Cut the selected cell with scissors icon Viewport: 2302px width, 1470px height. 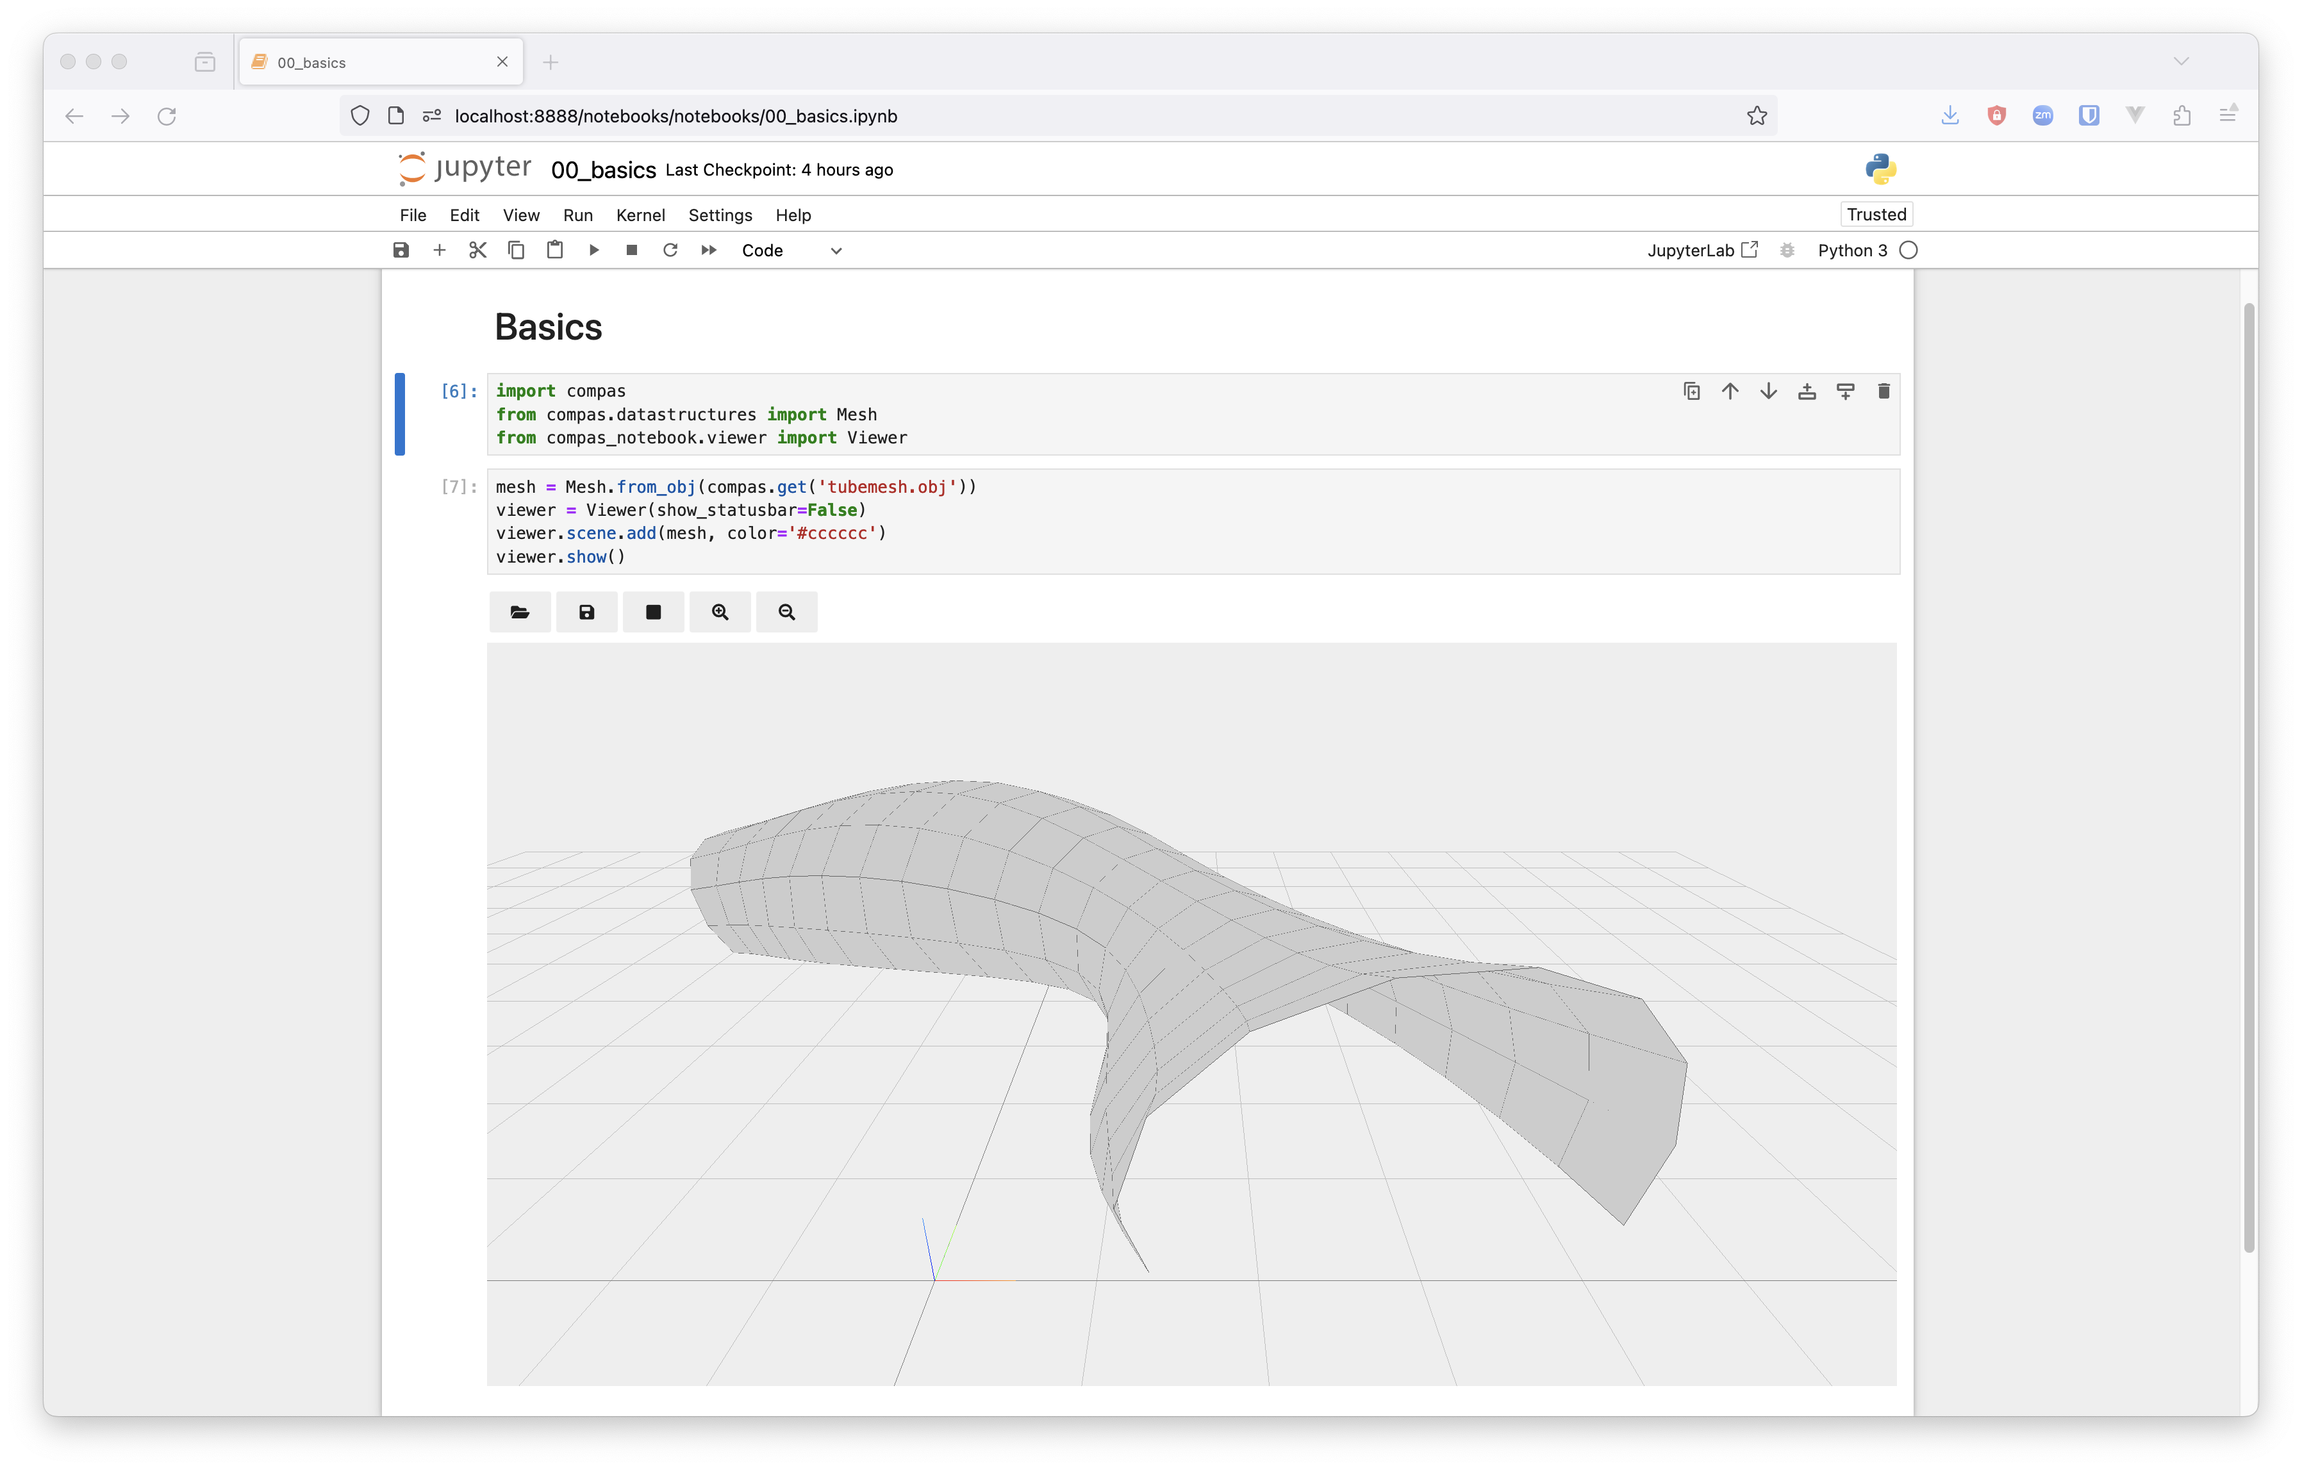coord(478,249)
